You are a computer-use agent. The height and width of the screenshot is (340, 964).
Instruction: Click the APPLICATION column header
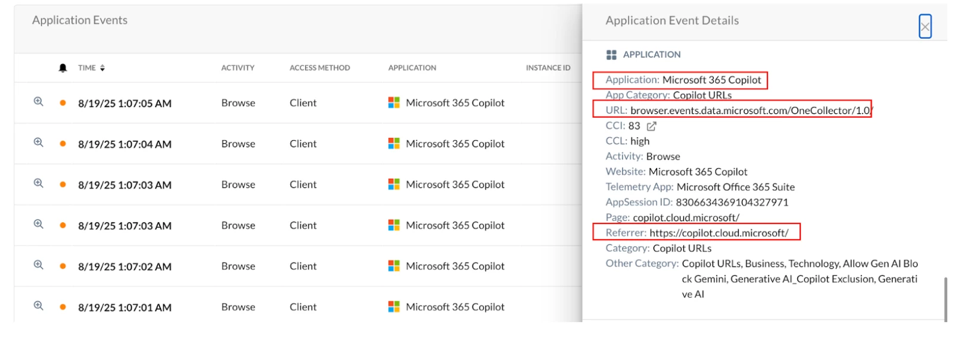[x=412, y=68]
